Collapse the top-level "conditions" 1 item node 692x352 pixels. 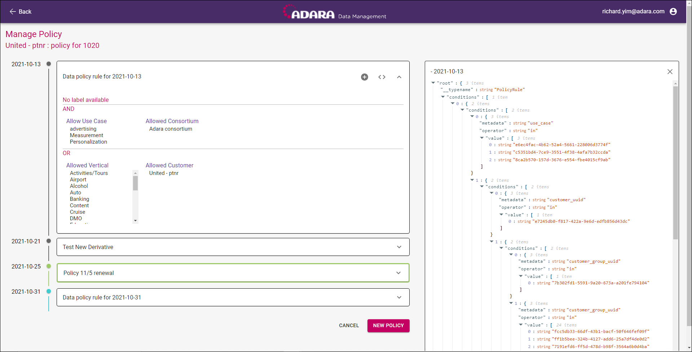pos(443,97)
